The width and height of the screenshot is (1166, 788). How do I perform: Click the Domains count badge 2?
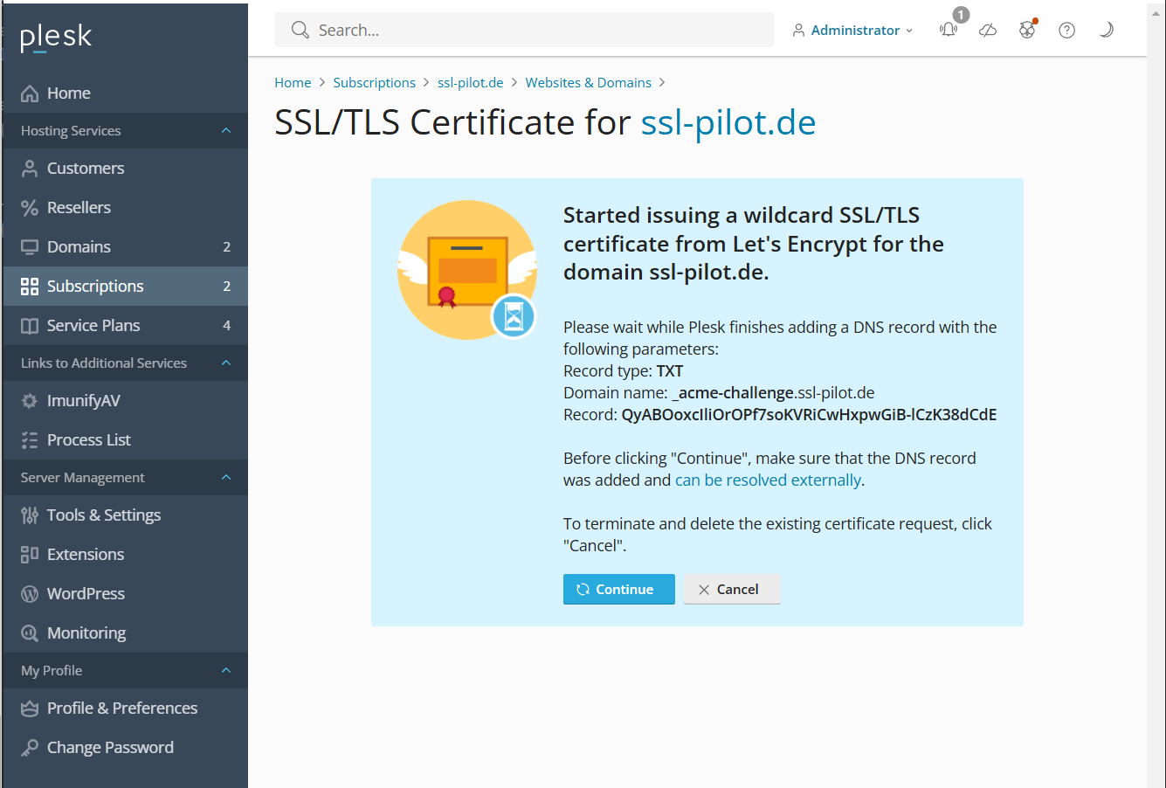pyautogui.click(x=227, y=247)
